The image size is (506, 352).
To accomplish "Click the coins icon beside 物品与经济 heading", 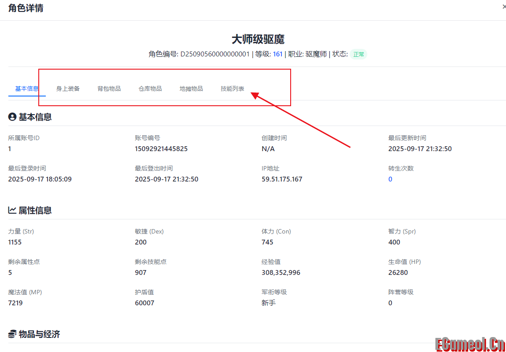I will [x=13, y=334].
